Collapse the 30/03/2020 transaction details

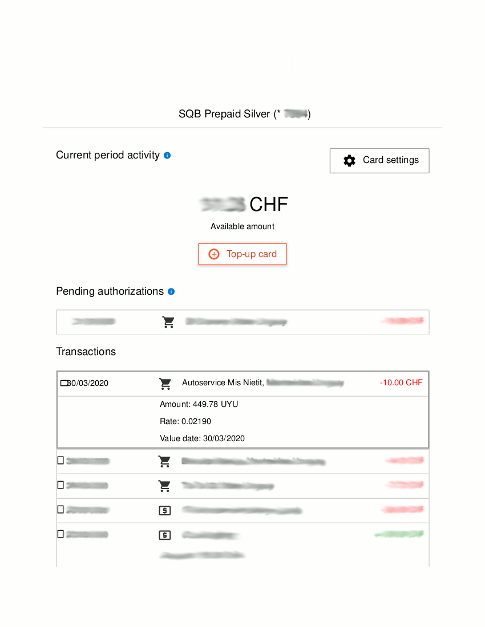click(64, 383)
